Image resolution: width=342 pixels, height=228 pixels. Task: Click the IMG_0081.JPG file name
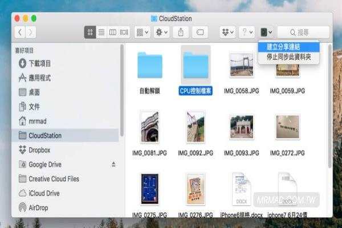click(149, 153)
